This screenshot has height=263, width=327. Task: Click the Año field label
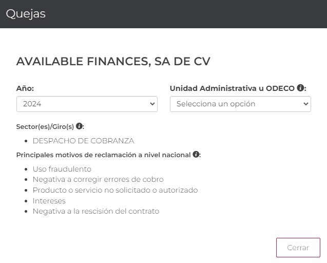tap(25, 88)
